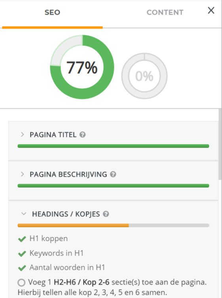Click the 0% content score donut chart
The width and height of the screenshot is (222, 298).
tap(144, 76)
